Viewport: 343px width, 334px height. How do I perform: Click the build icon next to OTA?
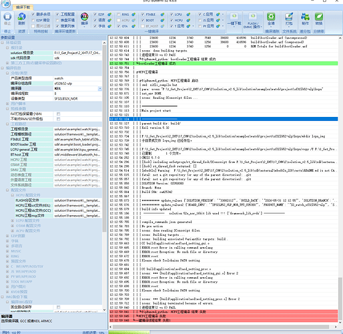(x=133, y=26)
